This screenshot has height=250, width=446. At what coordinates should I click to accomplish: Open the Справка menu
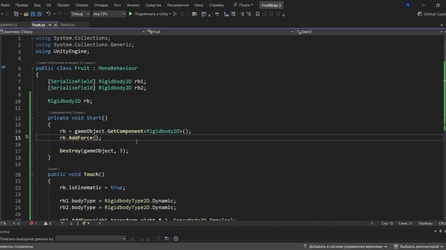pos(217,5)
